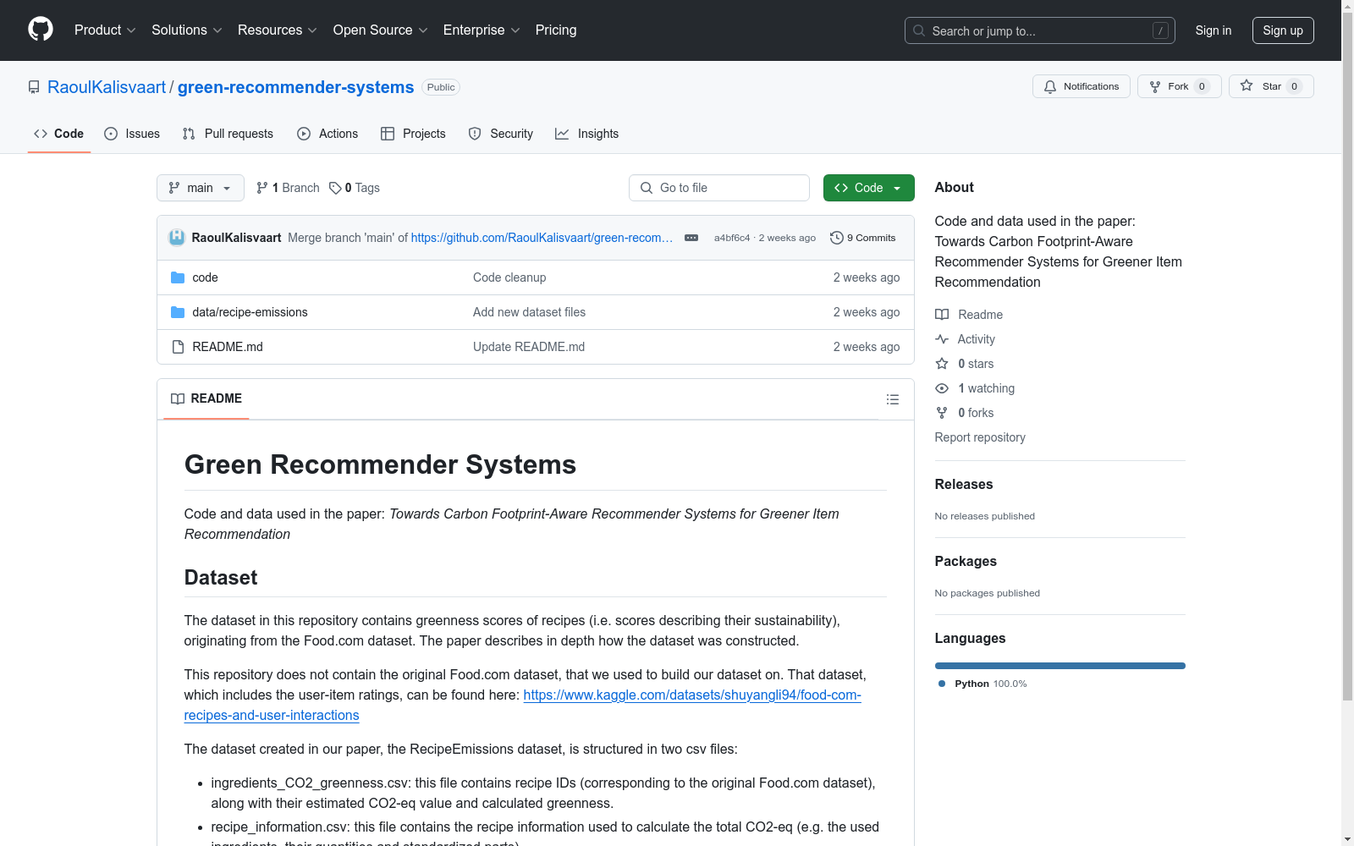The image size is (1354, 846).
Task: Open the Kaggle dataset link
Action: pos(523,705)
